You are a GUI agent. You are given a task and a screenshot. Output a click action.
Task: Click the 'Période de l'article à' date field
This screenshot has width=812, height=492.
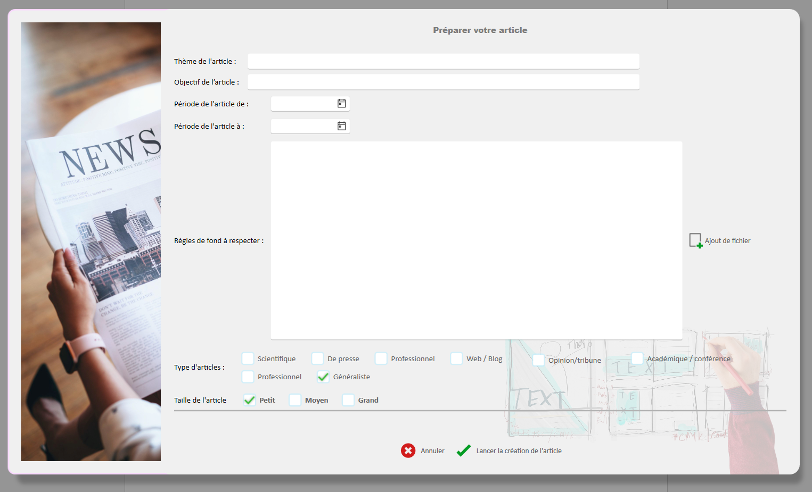pyautogui.click(x=310, y=126)
